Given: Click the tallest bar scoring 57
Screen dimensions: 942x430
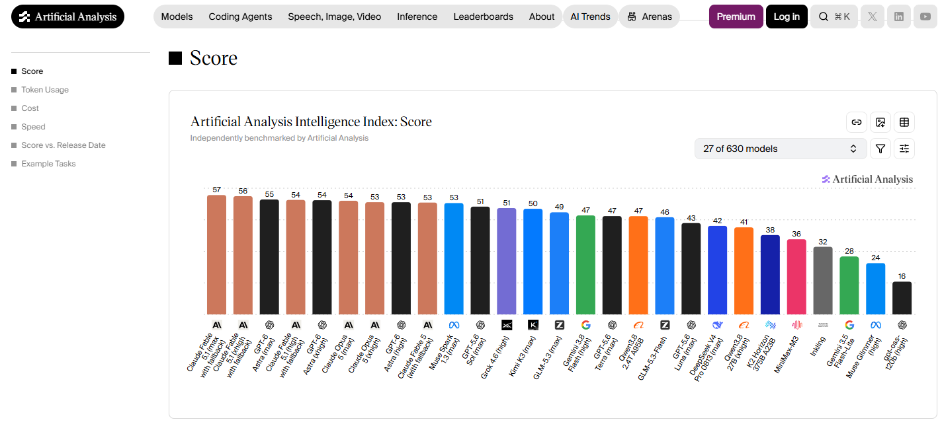Looking at the screenshot, I should point(217,255).
